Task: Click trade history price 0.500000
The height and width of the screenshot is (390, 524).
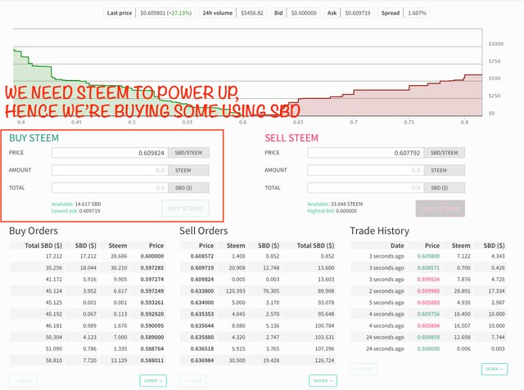Action: pos(428,348)
